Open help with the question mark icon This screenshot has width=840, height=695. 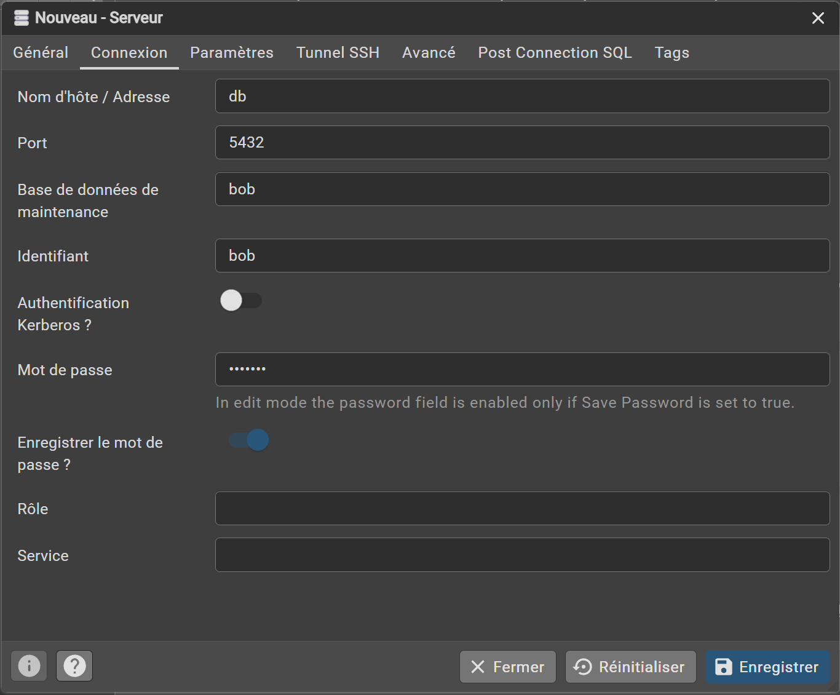[x=74, y=665]
